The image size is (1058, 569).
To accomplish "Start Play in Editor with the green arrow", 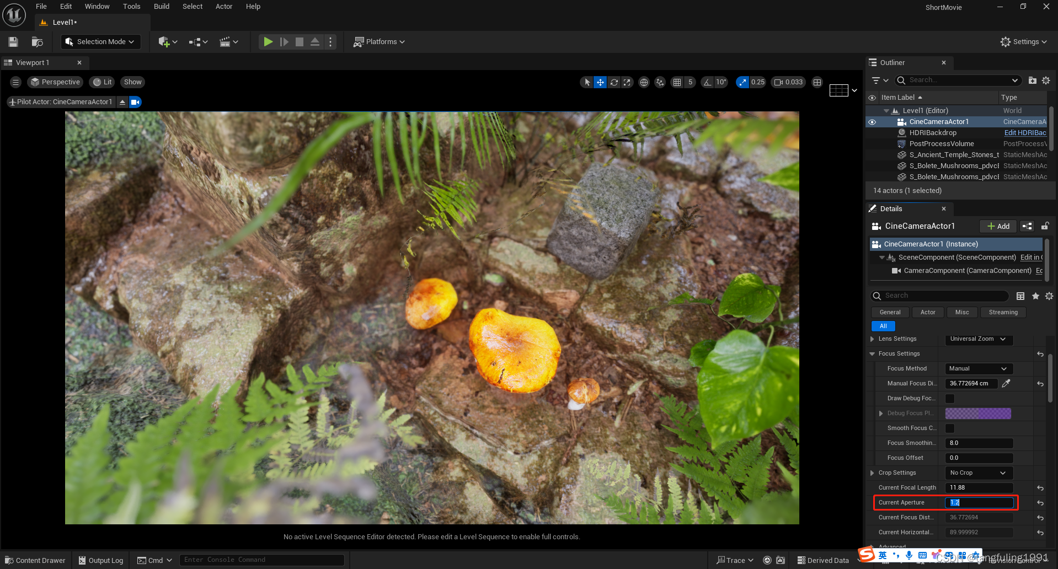I will (268, 42).
